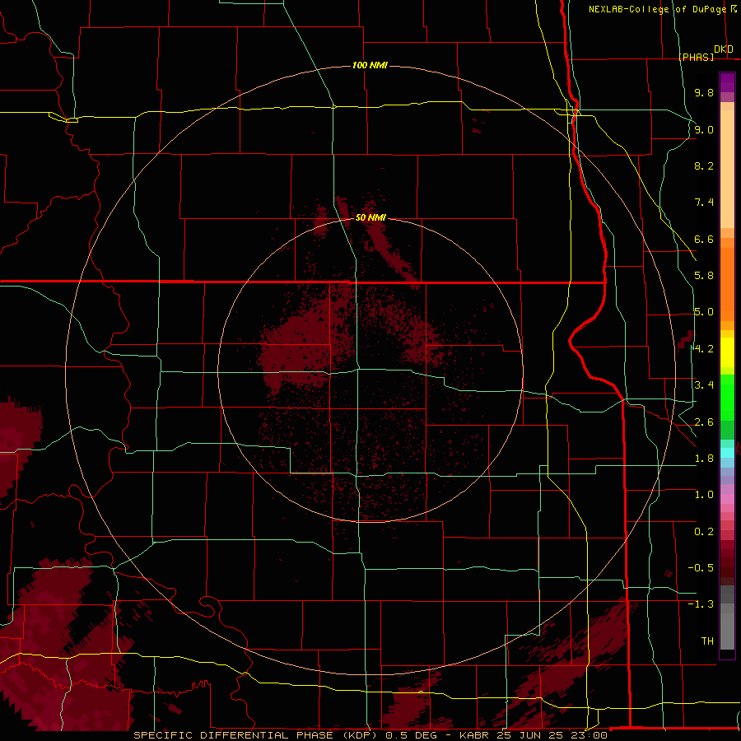
Task: Click the yellow segment of the color bar
Action: (727, 352)
